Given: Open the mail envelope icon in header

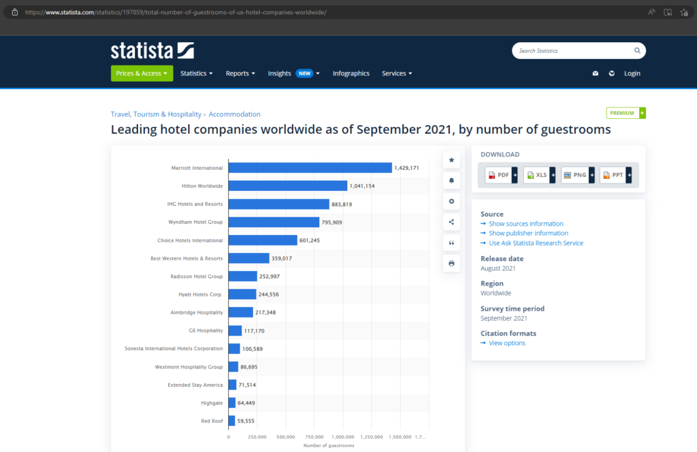Looking at the screenshot, I should (595, 73).
